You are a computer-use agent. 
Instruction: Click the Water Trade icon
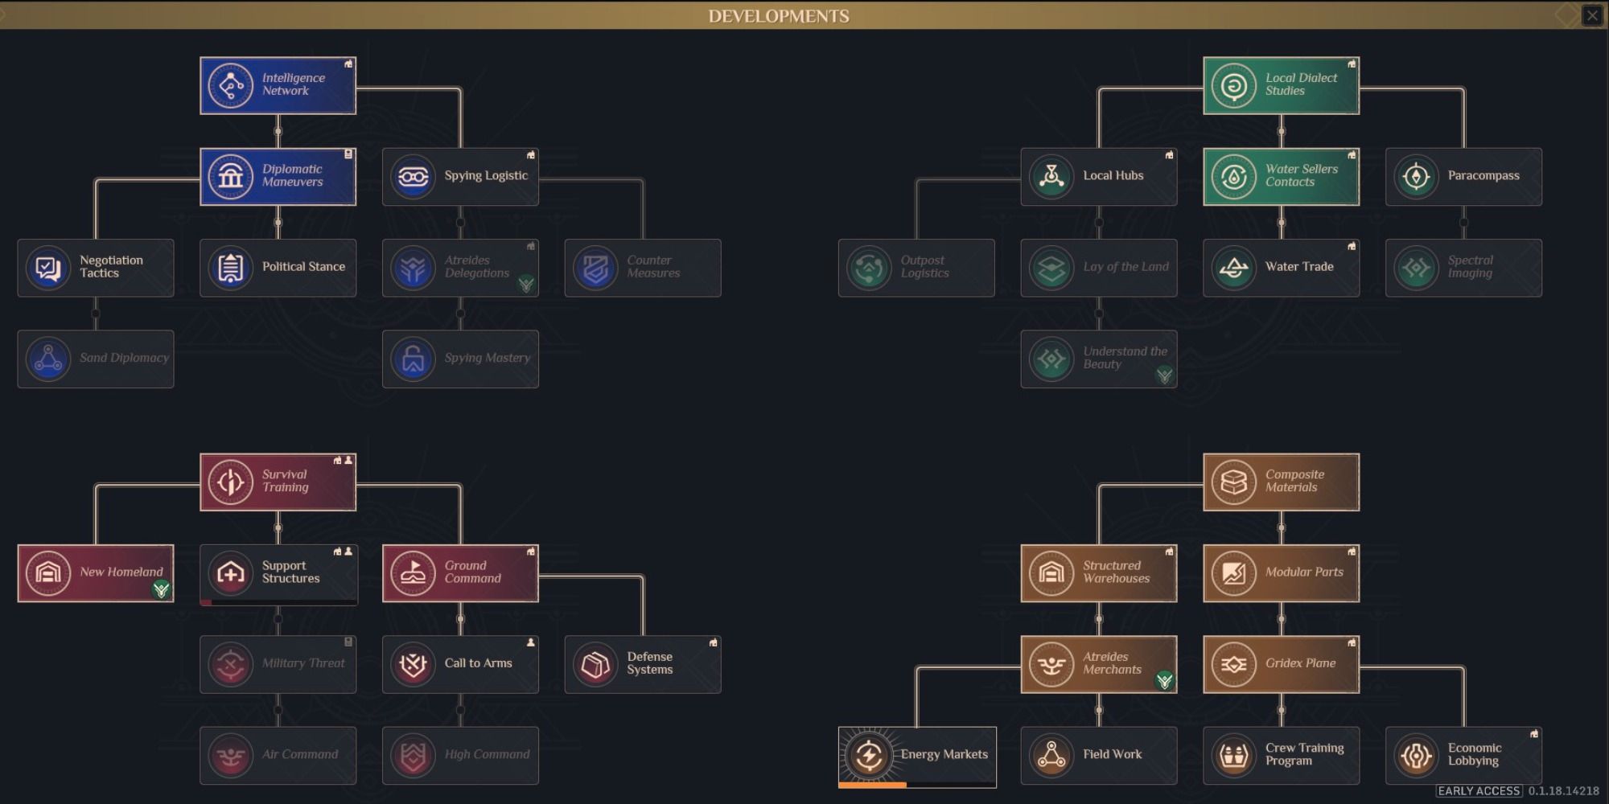click(x=1234, y=268)
